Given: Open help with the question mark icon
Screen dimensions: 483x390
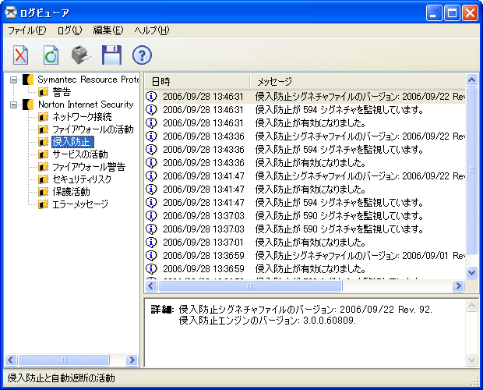Looking at the screenshot, I should 142,55.
